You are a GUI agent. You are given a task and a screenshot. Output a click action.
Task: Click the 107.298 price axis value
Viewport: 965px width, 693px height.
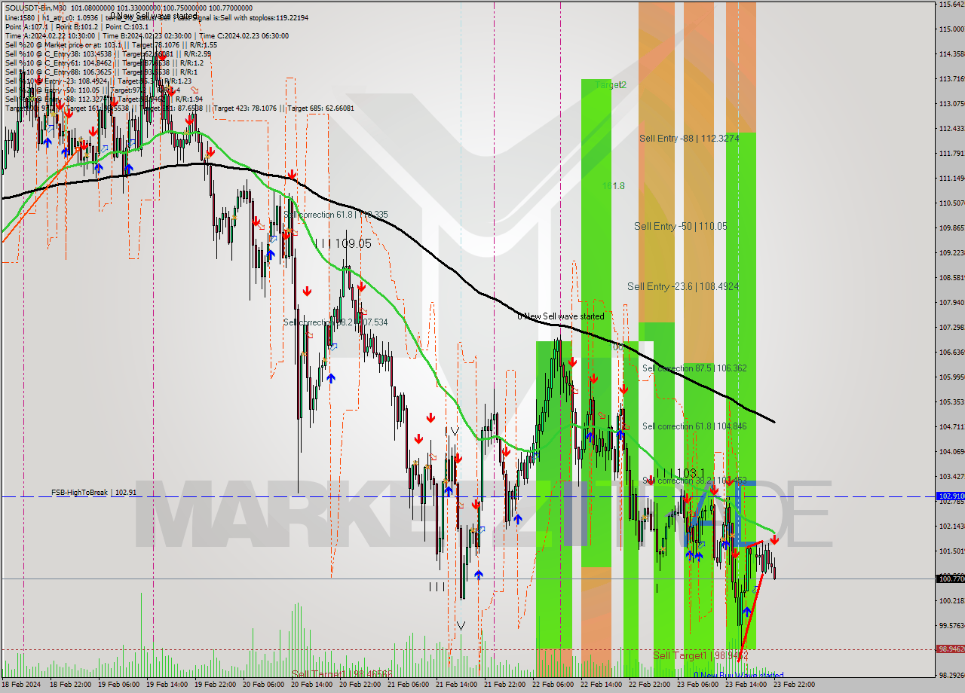[x=951, y=327]
